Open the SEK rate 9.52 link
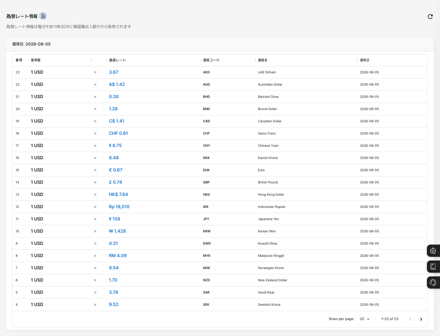The width and height of the screenshot is (440, 336). pos(114,305)
